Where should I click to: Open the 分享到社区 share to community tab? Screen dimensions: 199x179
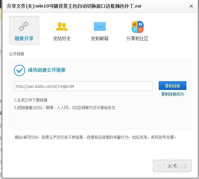[137, 31]
